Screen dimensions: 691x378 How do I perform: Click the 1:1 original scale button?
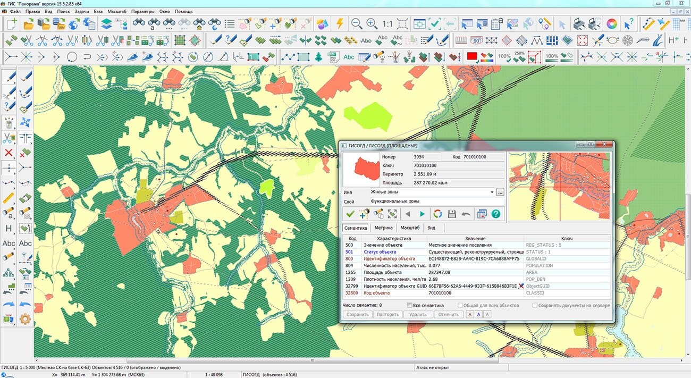(x=387, y=24)
